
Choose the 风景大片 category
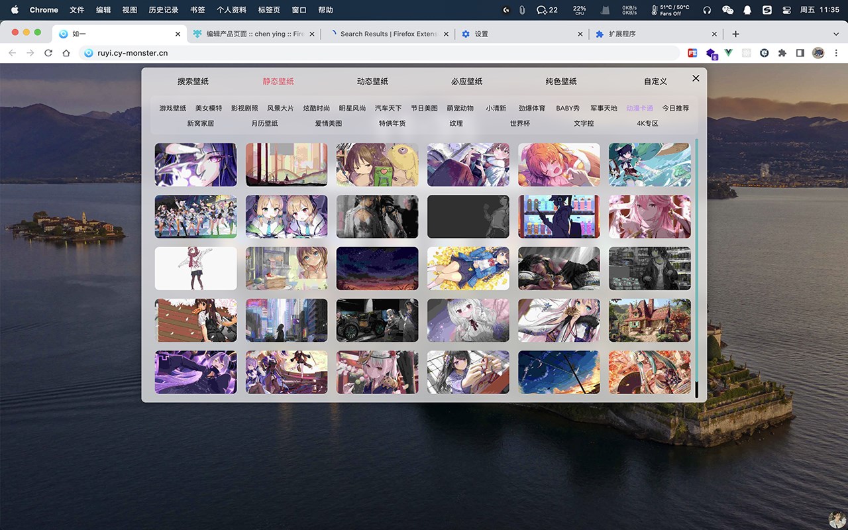280,108
